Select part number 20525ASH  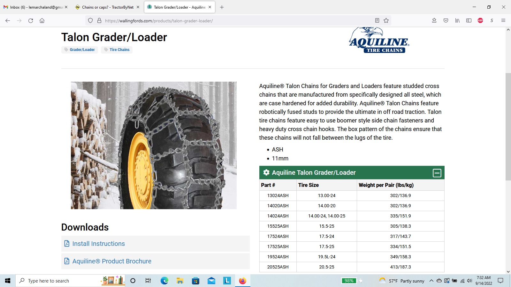[278, 267]
